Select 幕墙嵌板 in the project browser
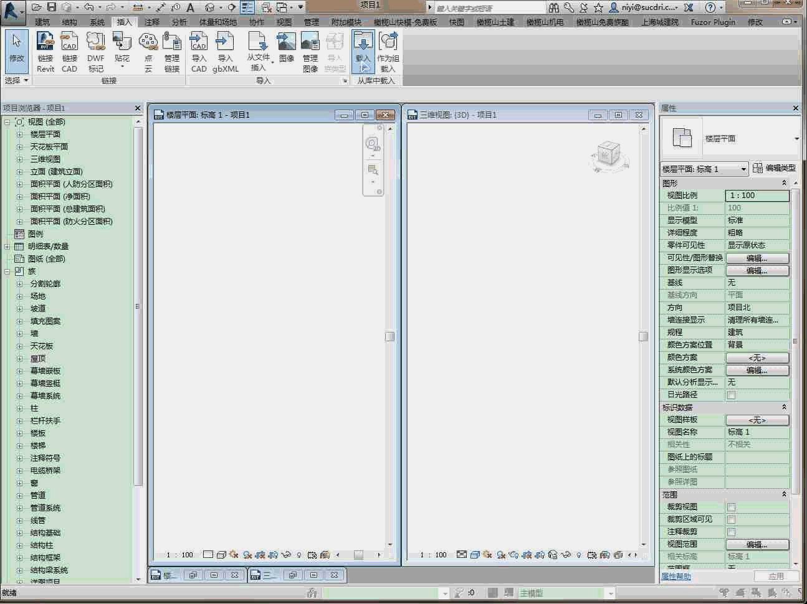The image size is (807, 604). point(45,371)
